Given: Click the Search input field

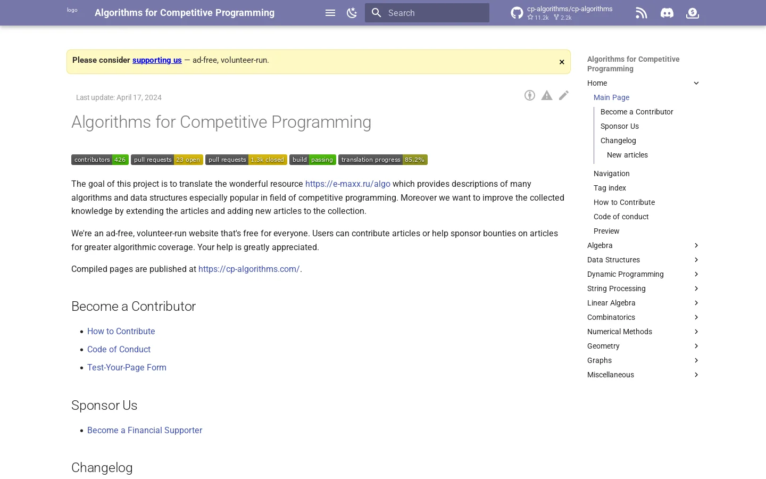Looking at the screenshot, I should coord(427,13).
